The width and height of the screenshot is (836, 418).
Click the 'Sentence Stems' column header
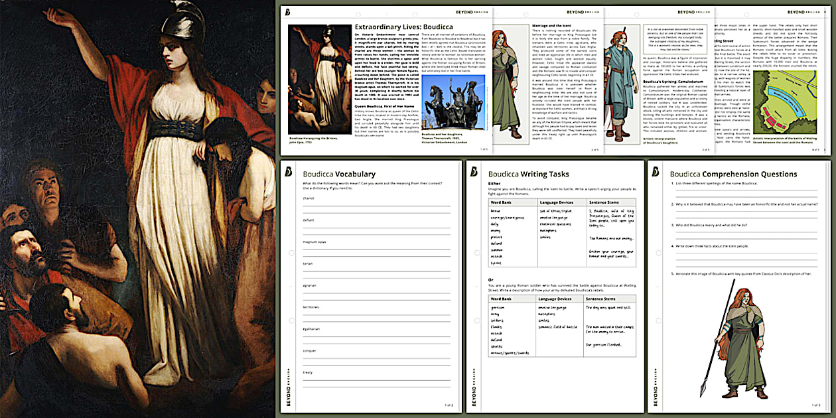pyautogui.click(x=602, y=202)
